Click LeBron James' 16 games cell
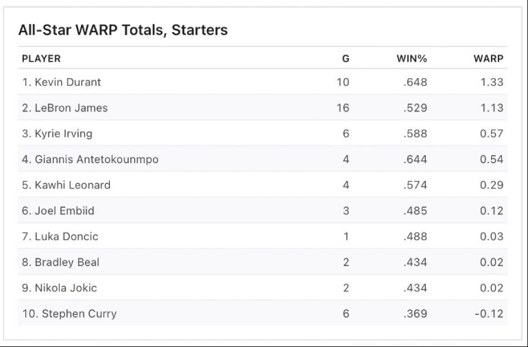Image resolution: width=528 pixels, height=347 pixels. tap(343, 108)
